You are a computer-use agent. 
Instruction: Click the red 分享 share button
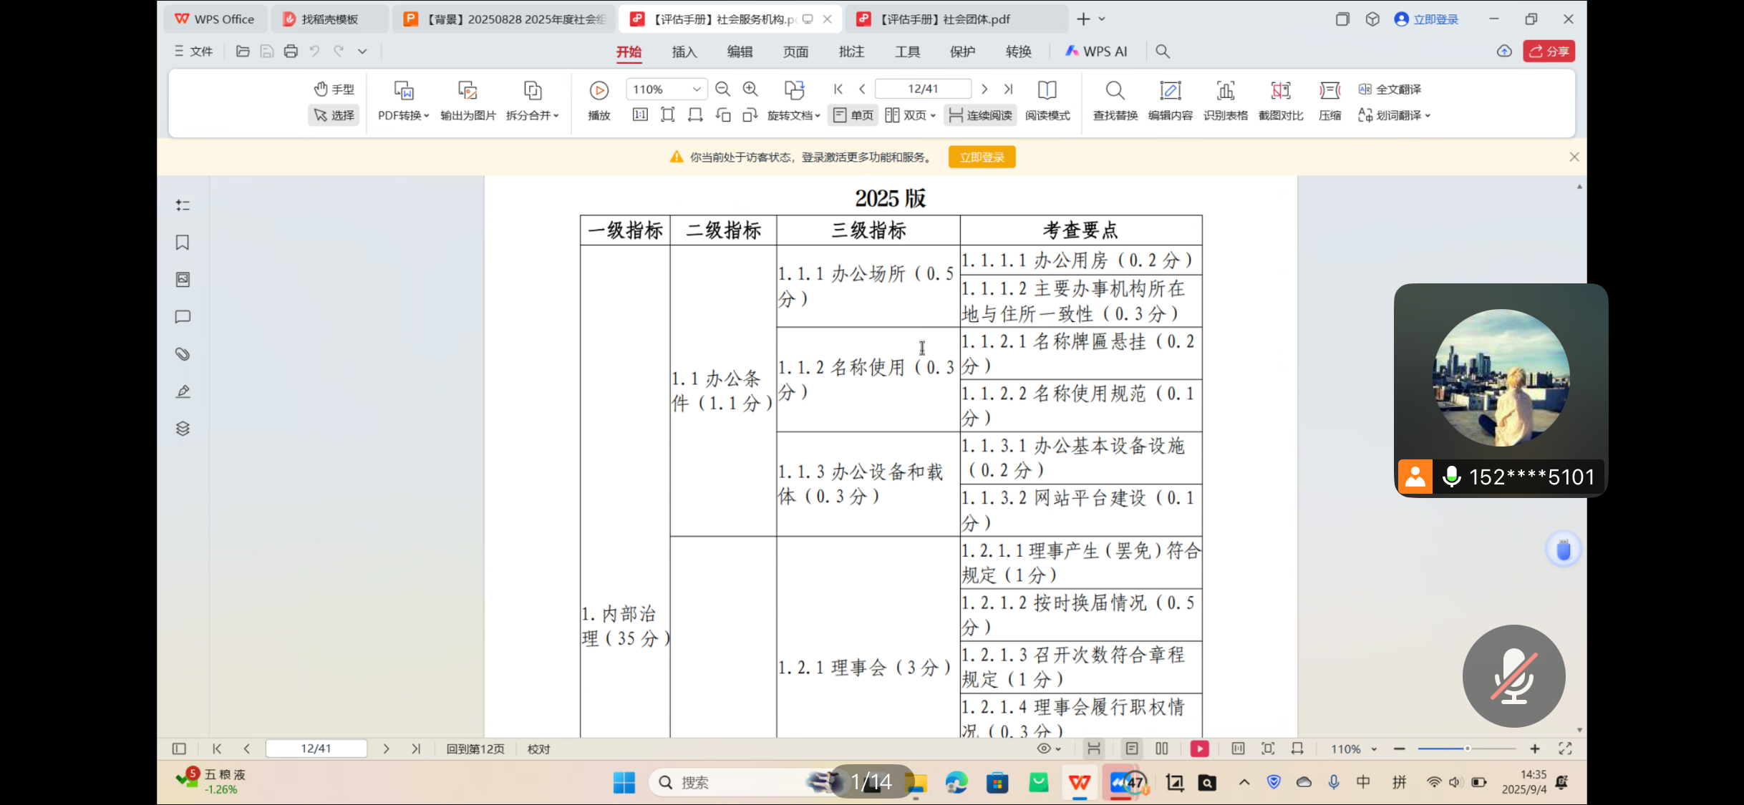click(x=1549, y=52)
